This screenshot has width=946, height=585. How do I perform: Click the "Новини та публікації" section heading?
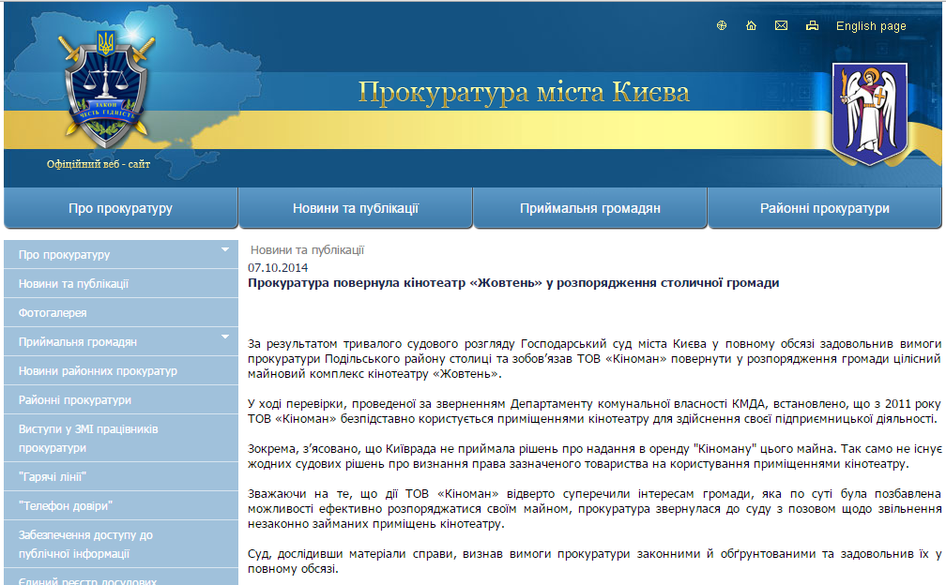click(307, 250)
